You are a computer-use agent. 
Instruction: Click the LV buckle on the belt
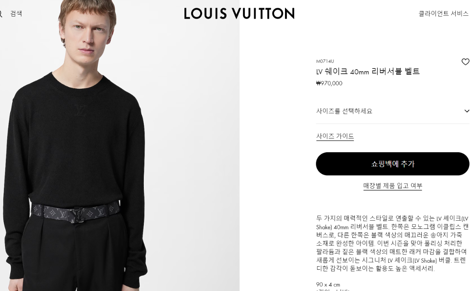(78, 215)
